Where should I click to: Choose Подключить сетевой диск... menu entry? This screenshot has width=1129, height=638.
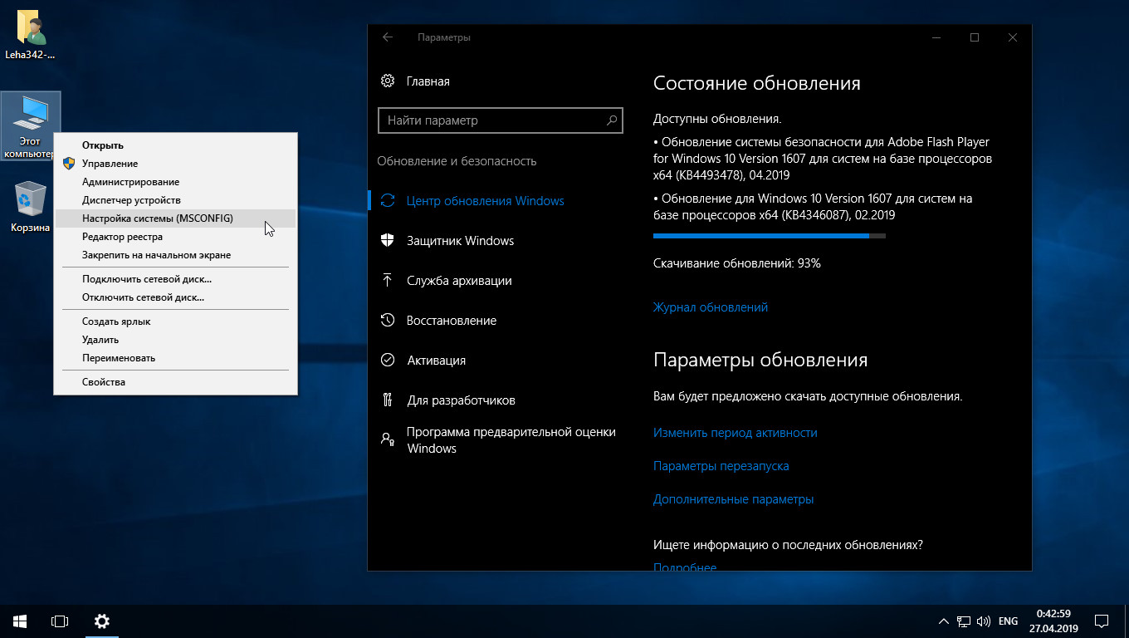[x=175, y=279]
